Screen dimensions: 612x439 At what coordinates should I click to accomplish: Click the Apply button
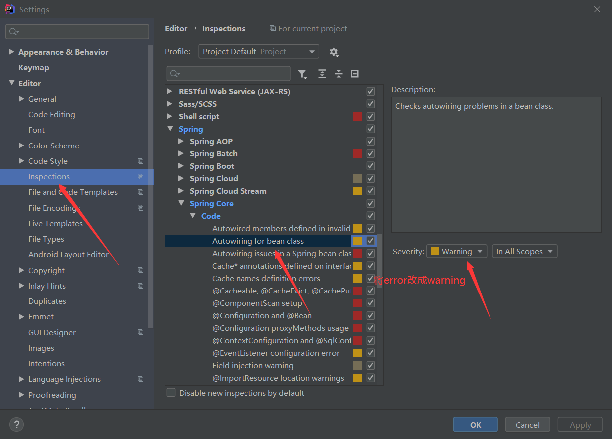[580, 425]
